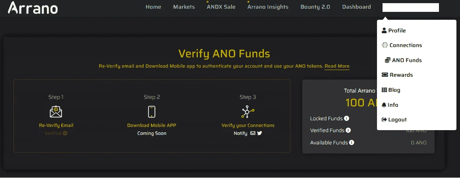Click the mobile phone icon in Step 2
Image resolution: width=460 pixels, height=178 pixels.
pos(152,112)
